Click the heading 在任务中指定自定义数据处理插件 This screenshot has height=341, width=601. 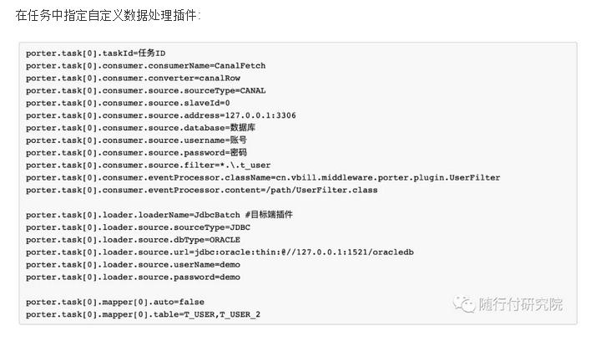[x=108, y=15]
